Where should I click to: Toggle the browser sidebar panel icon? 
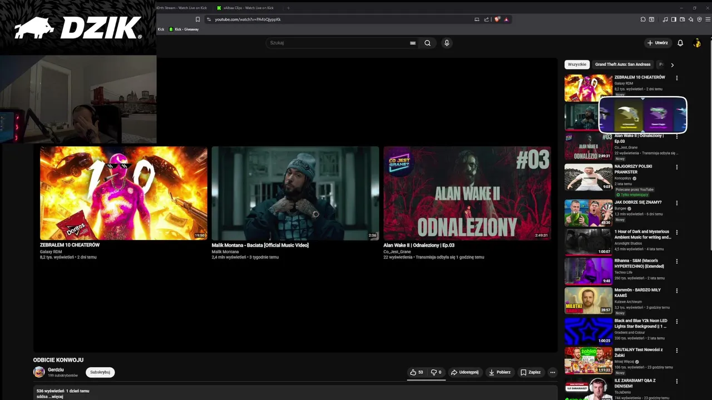(674, 19)
